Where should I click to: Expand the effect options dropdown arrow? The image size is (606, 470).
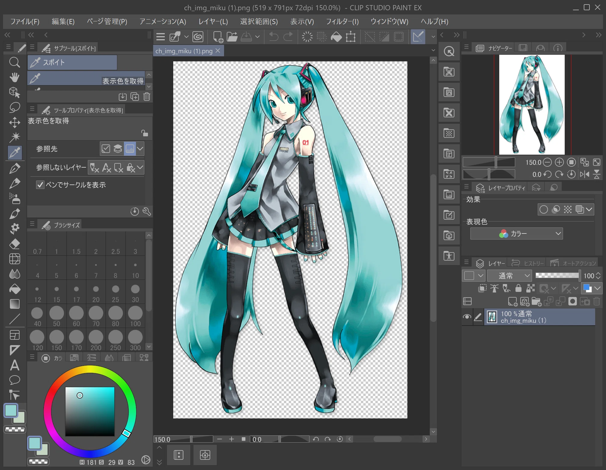pyautogui.click(x=589, y=209)
